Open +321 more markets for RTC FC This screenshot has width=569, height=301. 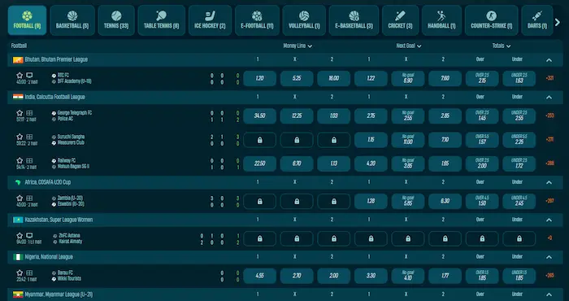pyautogui.click(x=549, y=78)
